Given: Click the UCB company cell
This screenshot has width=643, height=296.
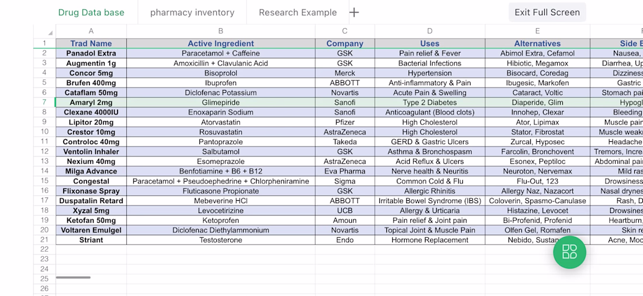Looking at the screenshot, I should click(344, 210).
